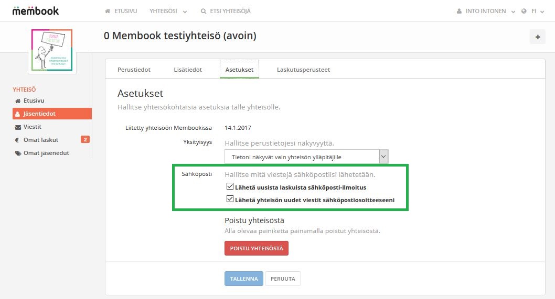This screenshot has height=299, width=555.
Task: Open the FI language dropdown
Action: [537, 11]
